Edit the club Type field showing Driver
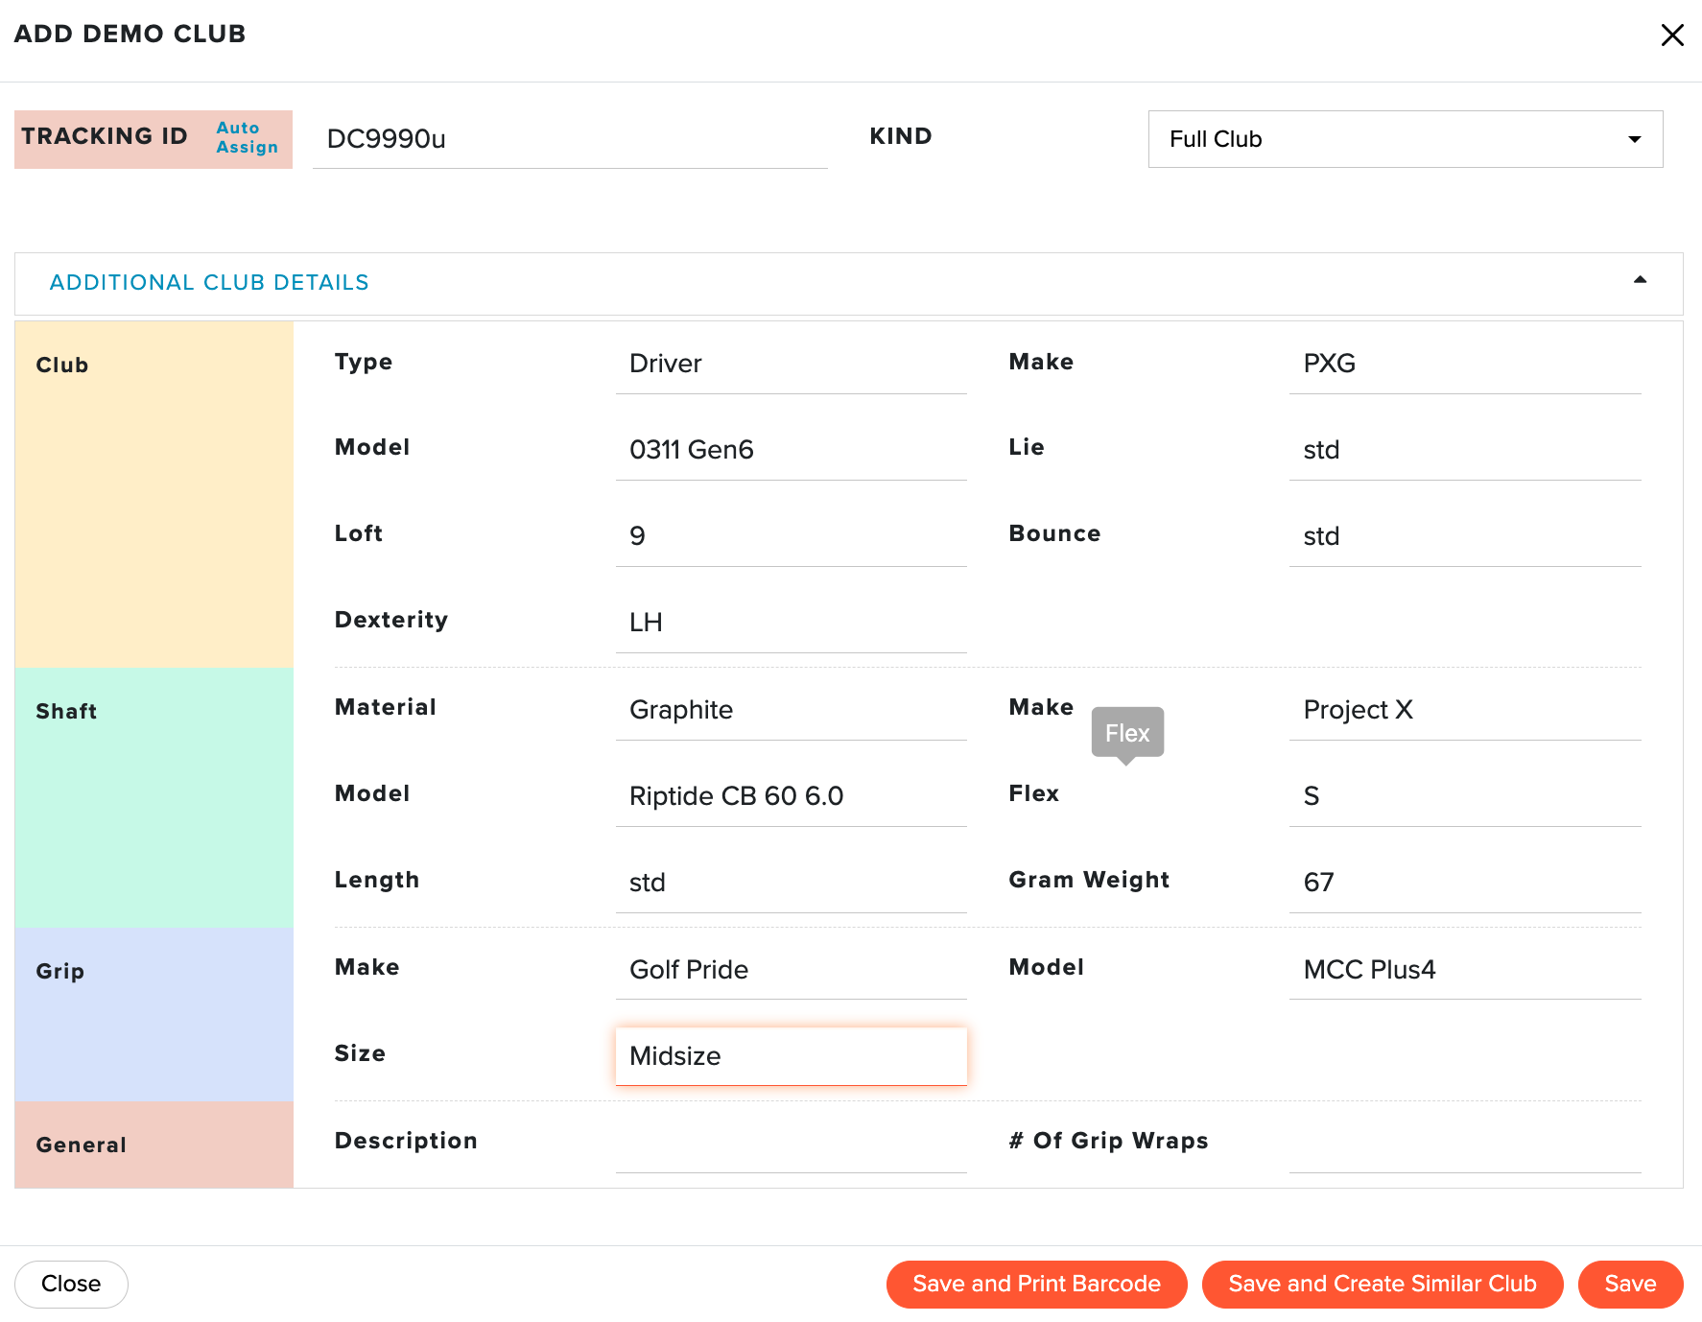This screenshot has width=1702, height=1322. pyautogui.click(x=791, y=364)
